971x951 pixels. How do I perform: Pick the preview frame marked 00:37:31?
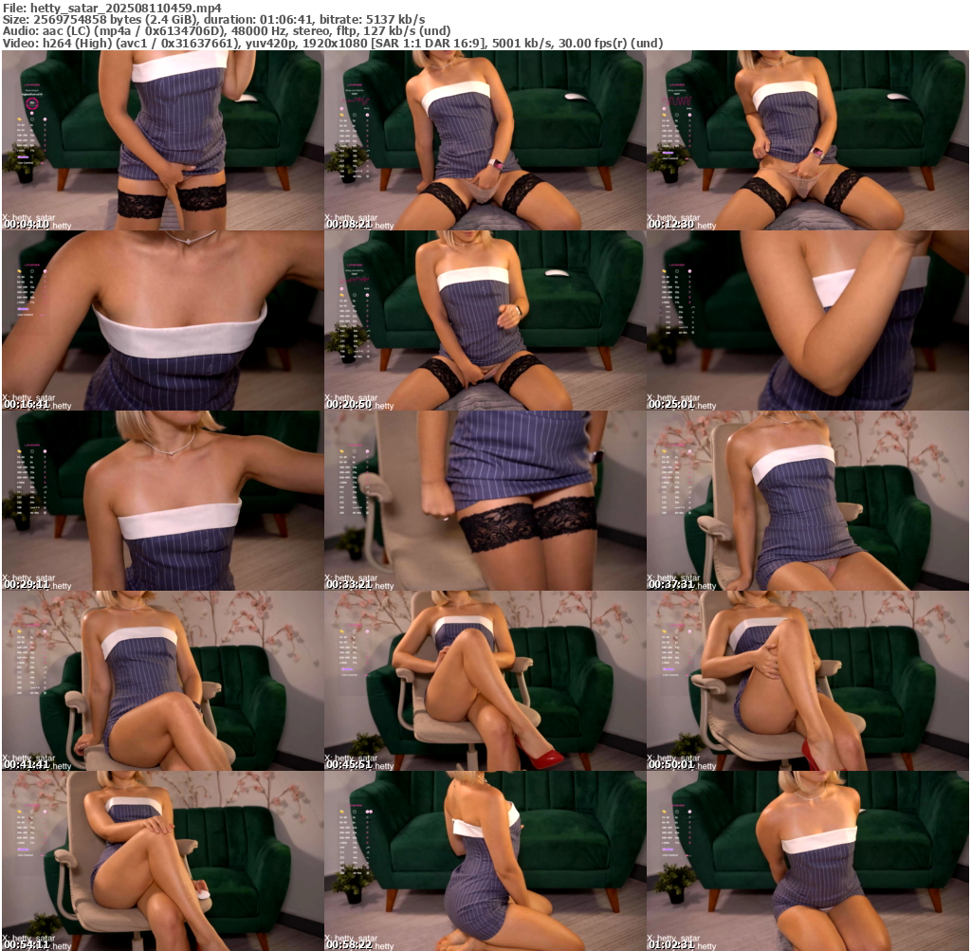(x=808, y=501)
